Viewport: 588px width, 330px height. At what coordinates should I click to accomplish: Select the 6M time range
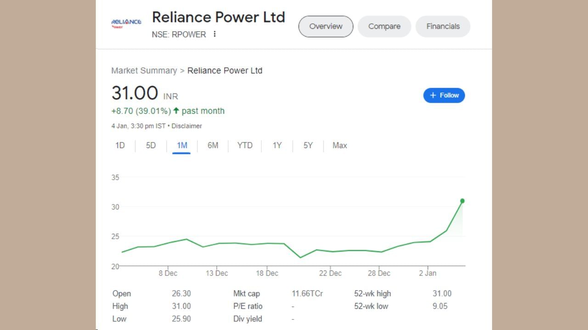tap(213, 146)
